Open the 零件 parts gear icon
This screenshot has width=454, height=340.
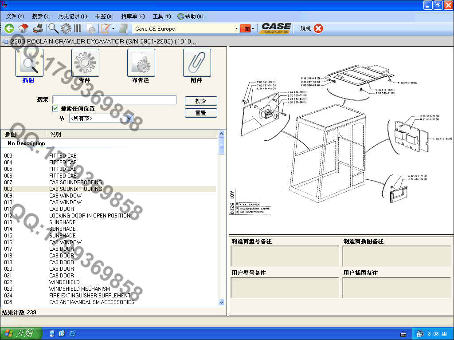pos(85,63)
